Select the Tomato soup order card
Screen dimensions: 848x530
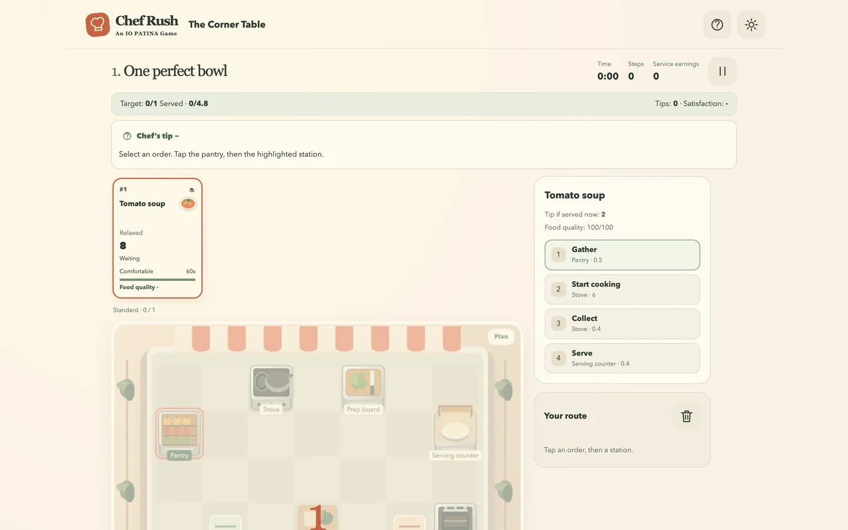[x=157, y=238]
